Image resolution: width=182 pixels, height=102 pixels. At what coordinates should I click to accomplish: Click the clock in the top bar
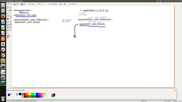click(x=170, y=1)
